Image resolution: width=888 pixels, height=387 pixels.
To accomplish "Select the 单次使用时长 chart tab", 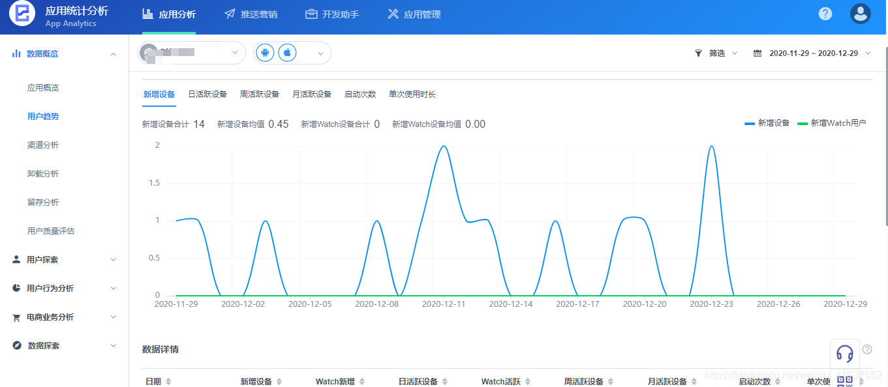I will (412, 94).
